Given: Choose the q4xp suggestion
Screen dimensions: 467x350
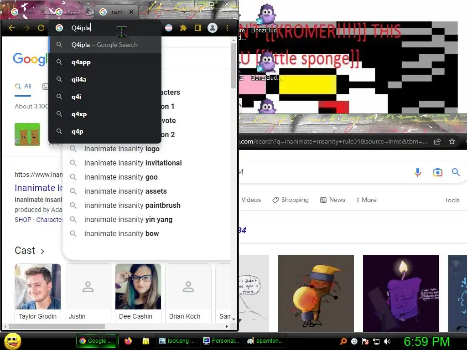Looking at the screenshot, I should click(105, 114).
